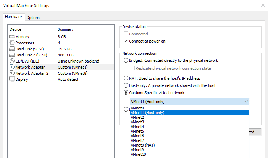Click the Display monitor icon
Viewport: 268px width, 158px height.
(12, 79)
